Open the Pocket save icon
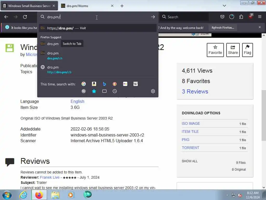 (x=222, y=17)
